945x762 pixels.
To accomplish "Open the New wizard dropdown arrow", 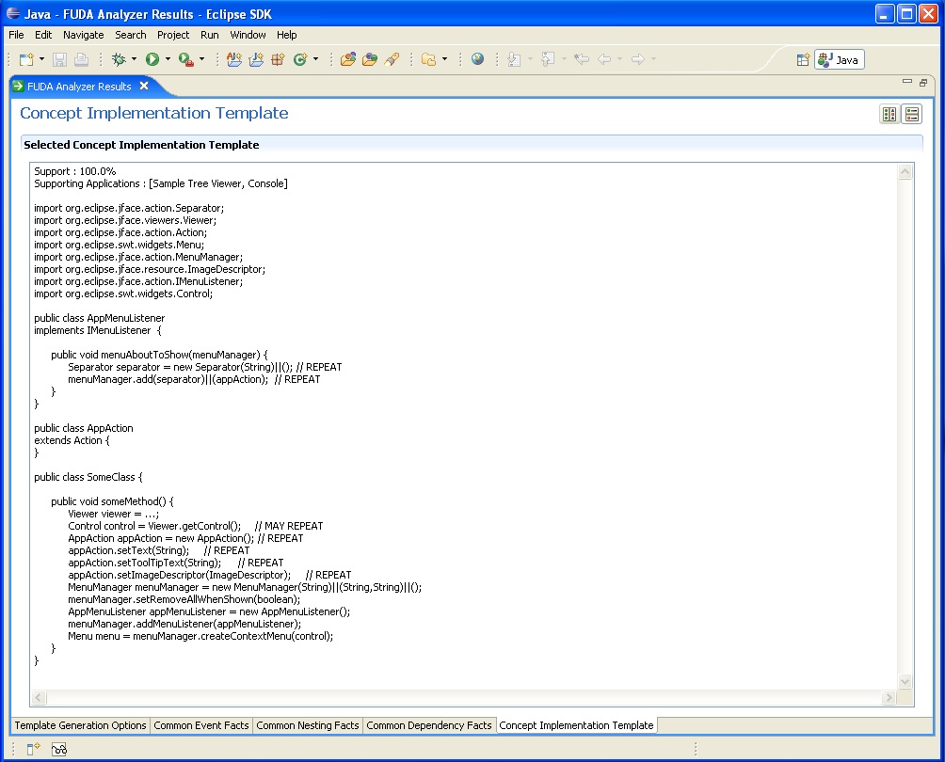I will coord(41,59).
